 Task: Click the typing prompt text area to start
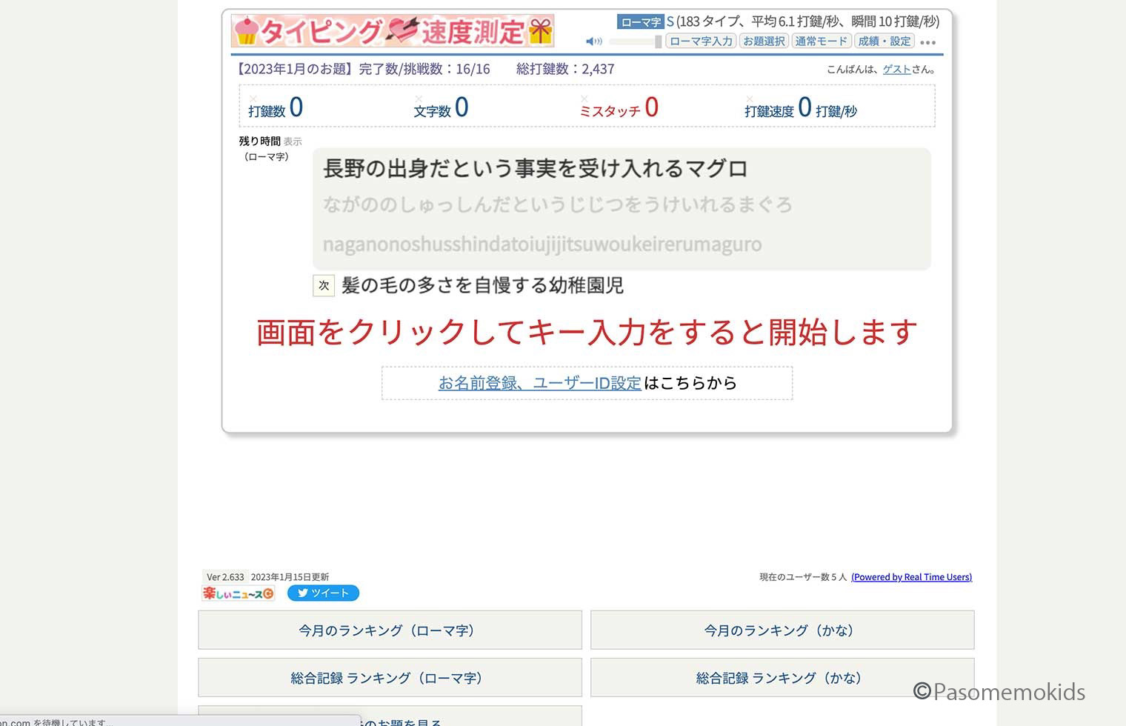point(622,208)
